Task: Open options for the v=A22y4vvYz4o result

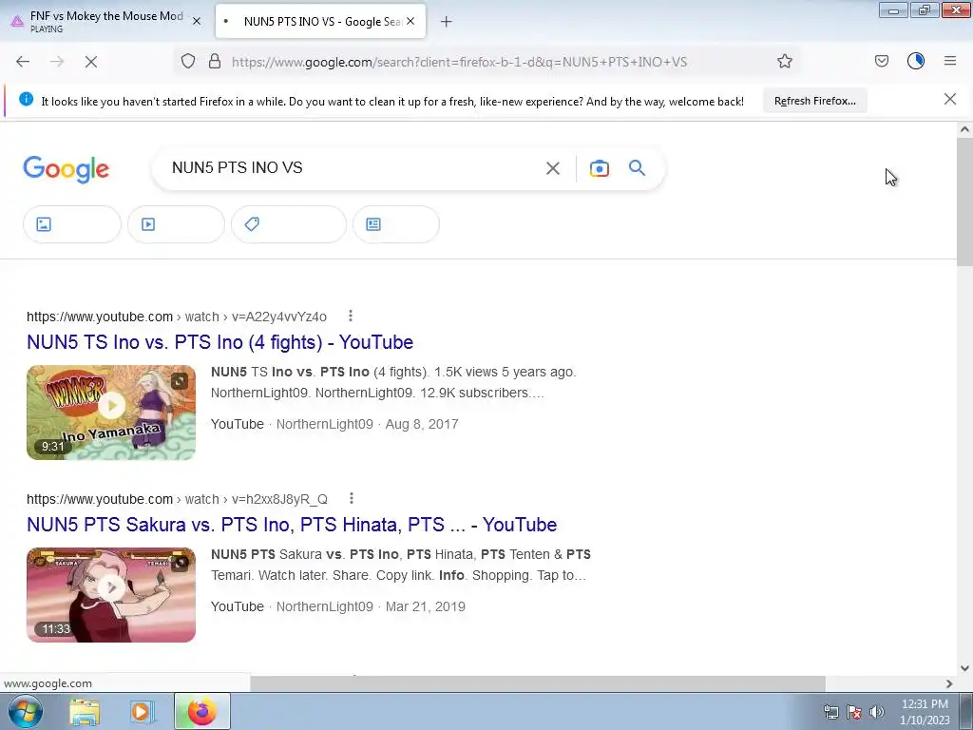Action: [x=351, y=316]
